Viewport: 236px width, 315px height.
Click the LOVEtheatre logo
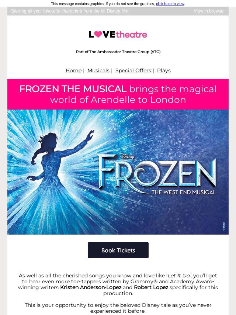(118, 34)
